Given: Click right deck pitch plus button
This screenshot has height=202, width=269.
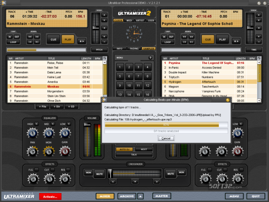Looking at the screenshot, I should point(258,37).
